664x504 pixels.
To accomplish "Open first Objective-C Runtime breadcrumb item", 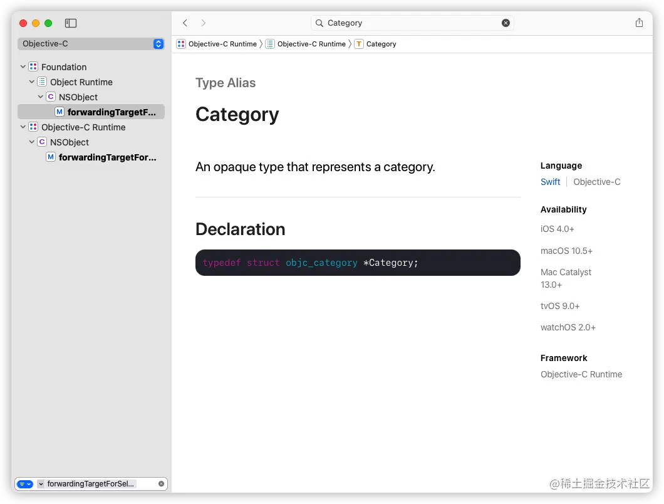I will (x=222, y=44).
